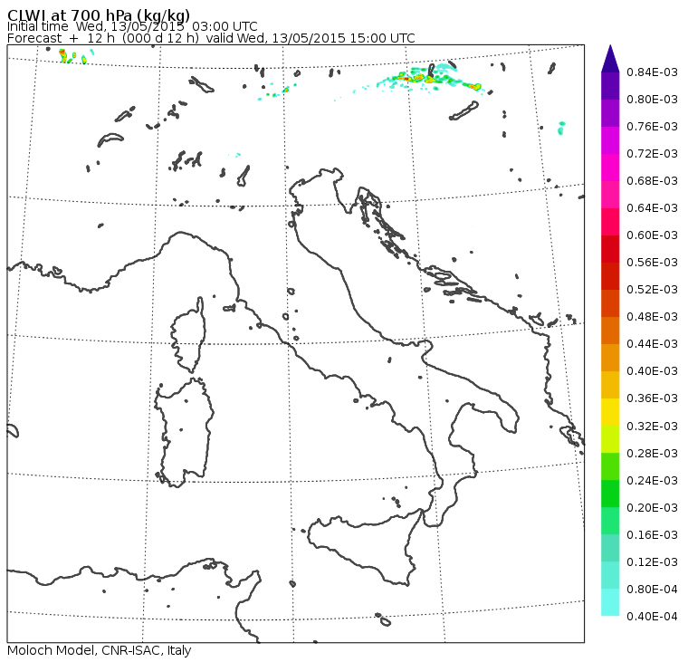The height and width of the screenshot is (662, 688).
Task: Click the 0.64E-03 colorbar label
Action: coord(652,208)
